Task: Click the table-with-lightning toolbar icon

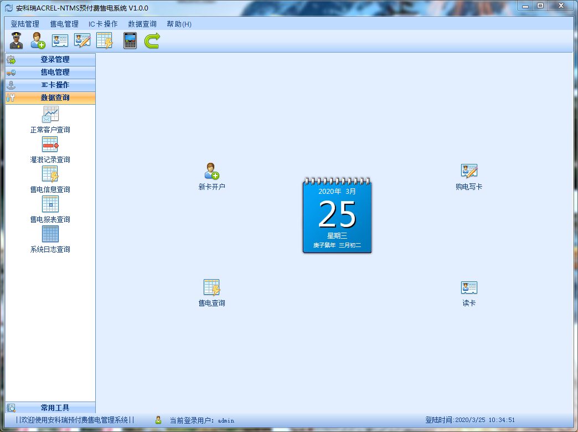Action: click(104, 40)
